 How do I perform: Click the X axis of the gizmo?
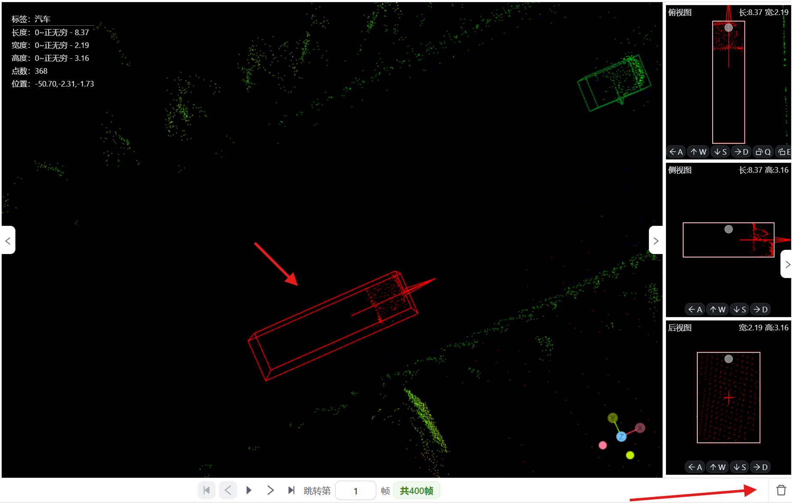point(640,428)
